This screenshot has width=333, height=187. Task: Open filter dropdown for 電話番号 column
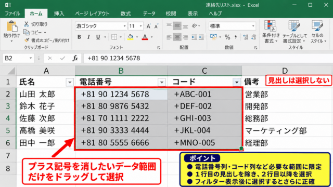pos(162,82)
